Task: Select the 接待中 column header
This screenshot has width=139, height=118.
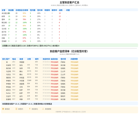Action: pos(54,10)
